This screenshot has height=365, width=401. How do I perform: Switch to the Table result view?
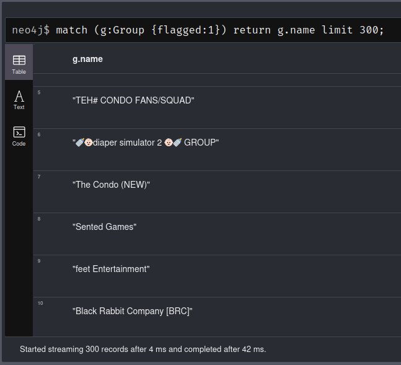click(x=19, y=62)
